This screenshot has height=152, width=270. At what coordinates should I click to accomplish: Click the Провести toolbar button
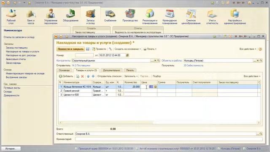click(99, 49)
